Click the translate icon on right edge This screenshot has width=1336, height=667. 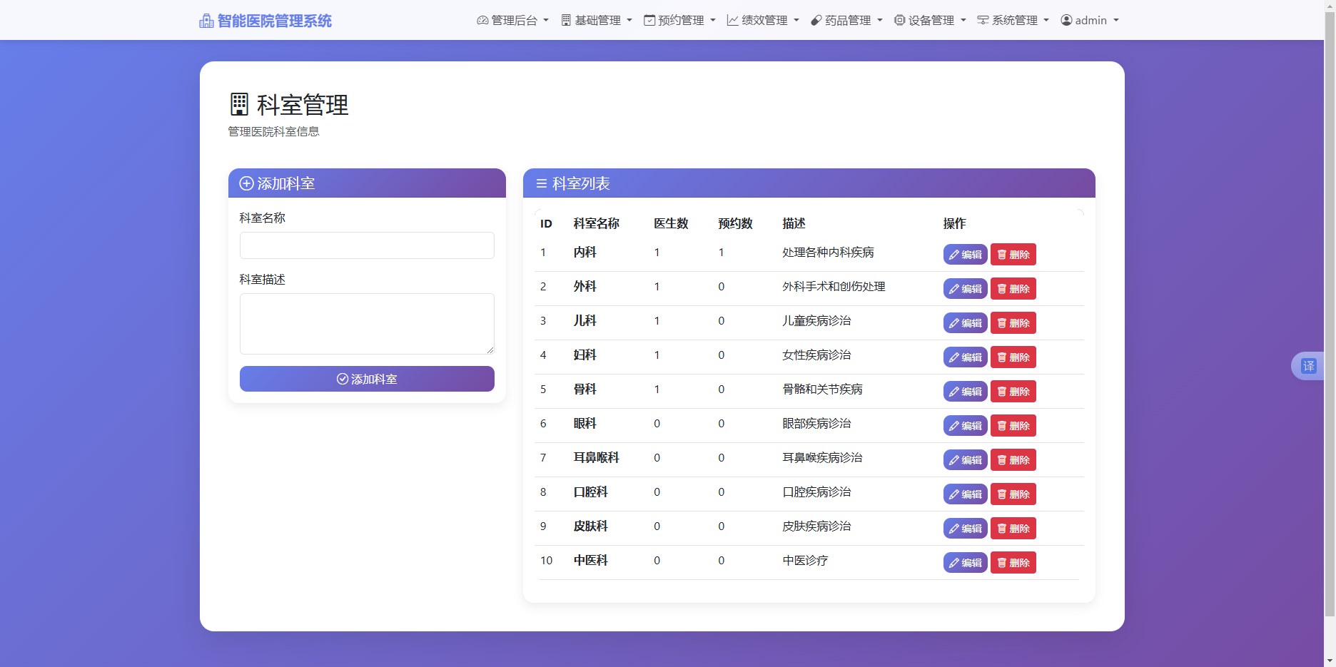coord(1310,365)
